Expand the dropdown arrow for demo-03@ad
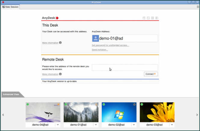The image size is (200, 131). (172, 125)
